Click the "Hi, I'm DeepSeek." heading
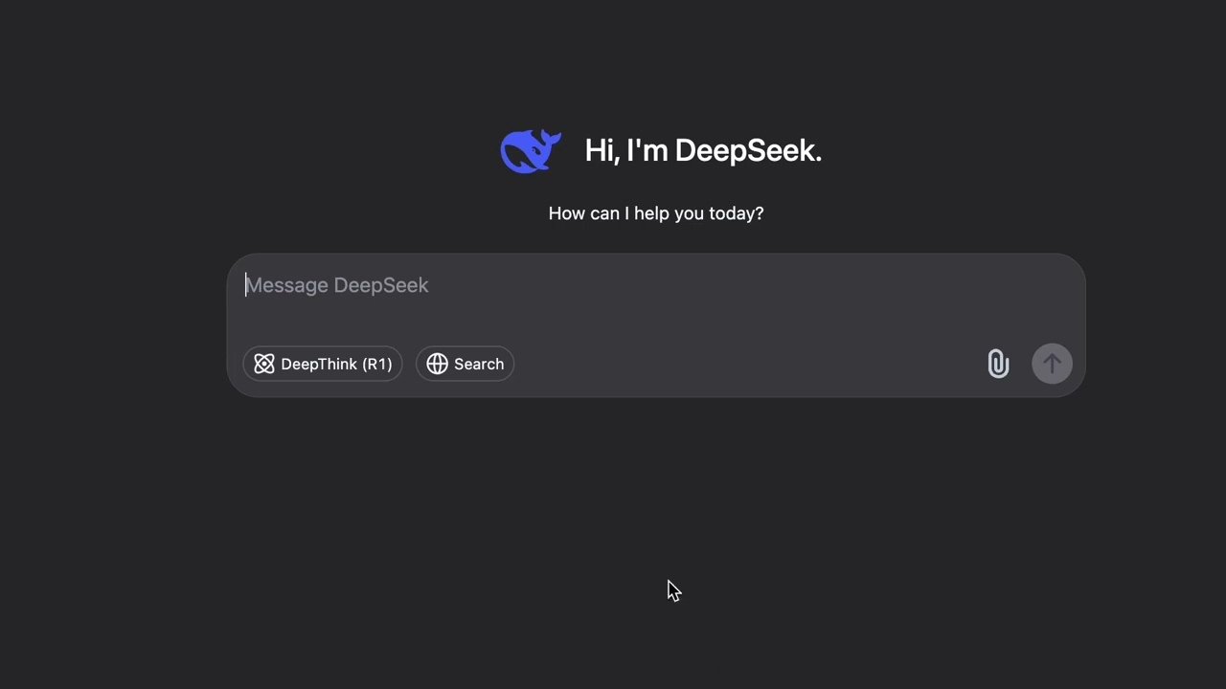 coord(703,150)
